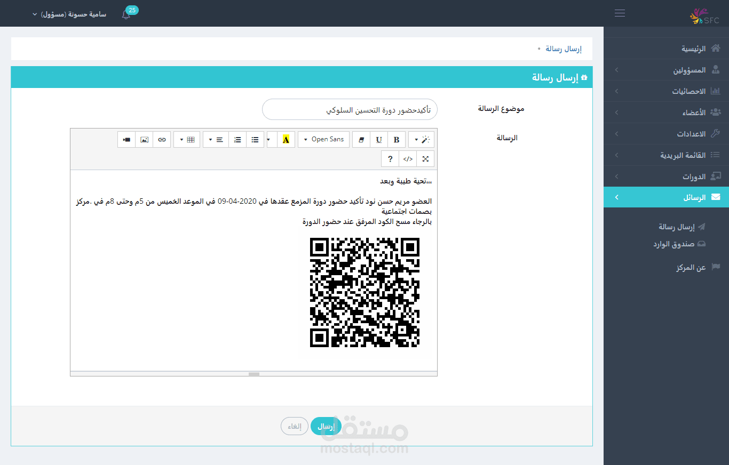Toggle underline formatting
The height and width of the screenshot is (465, 729).
tap(379, 139)
